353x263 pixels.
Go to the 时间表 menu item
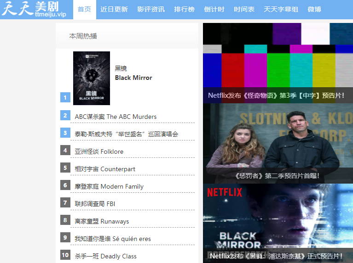click(244, 10)
